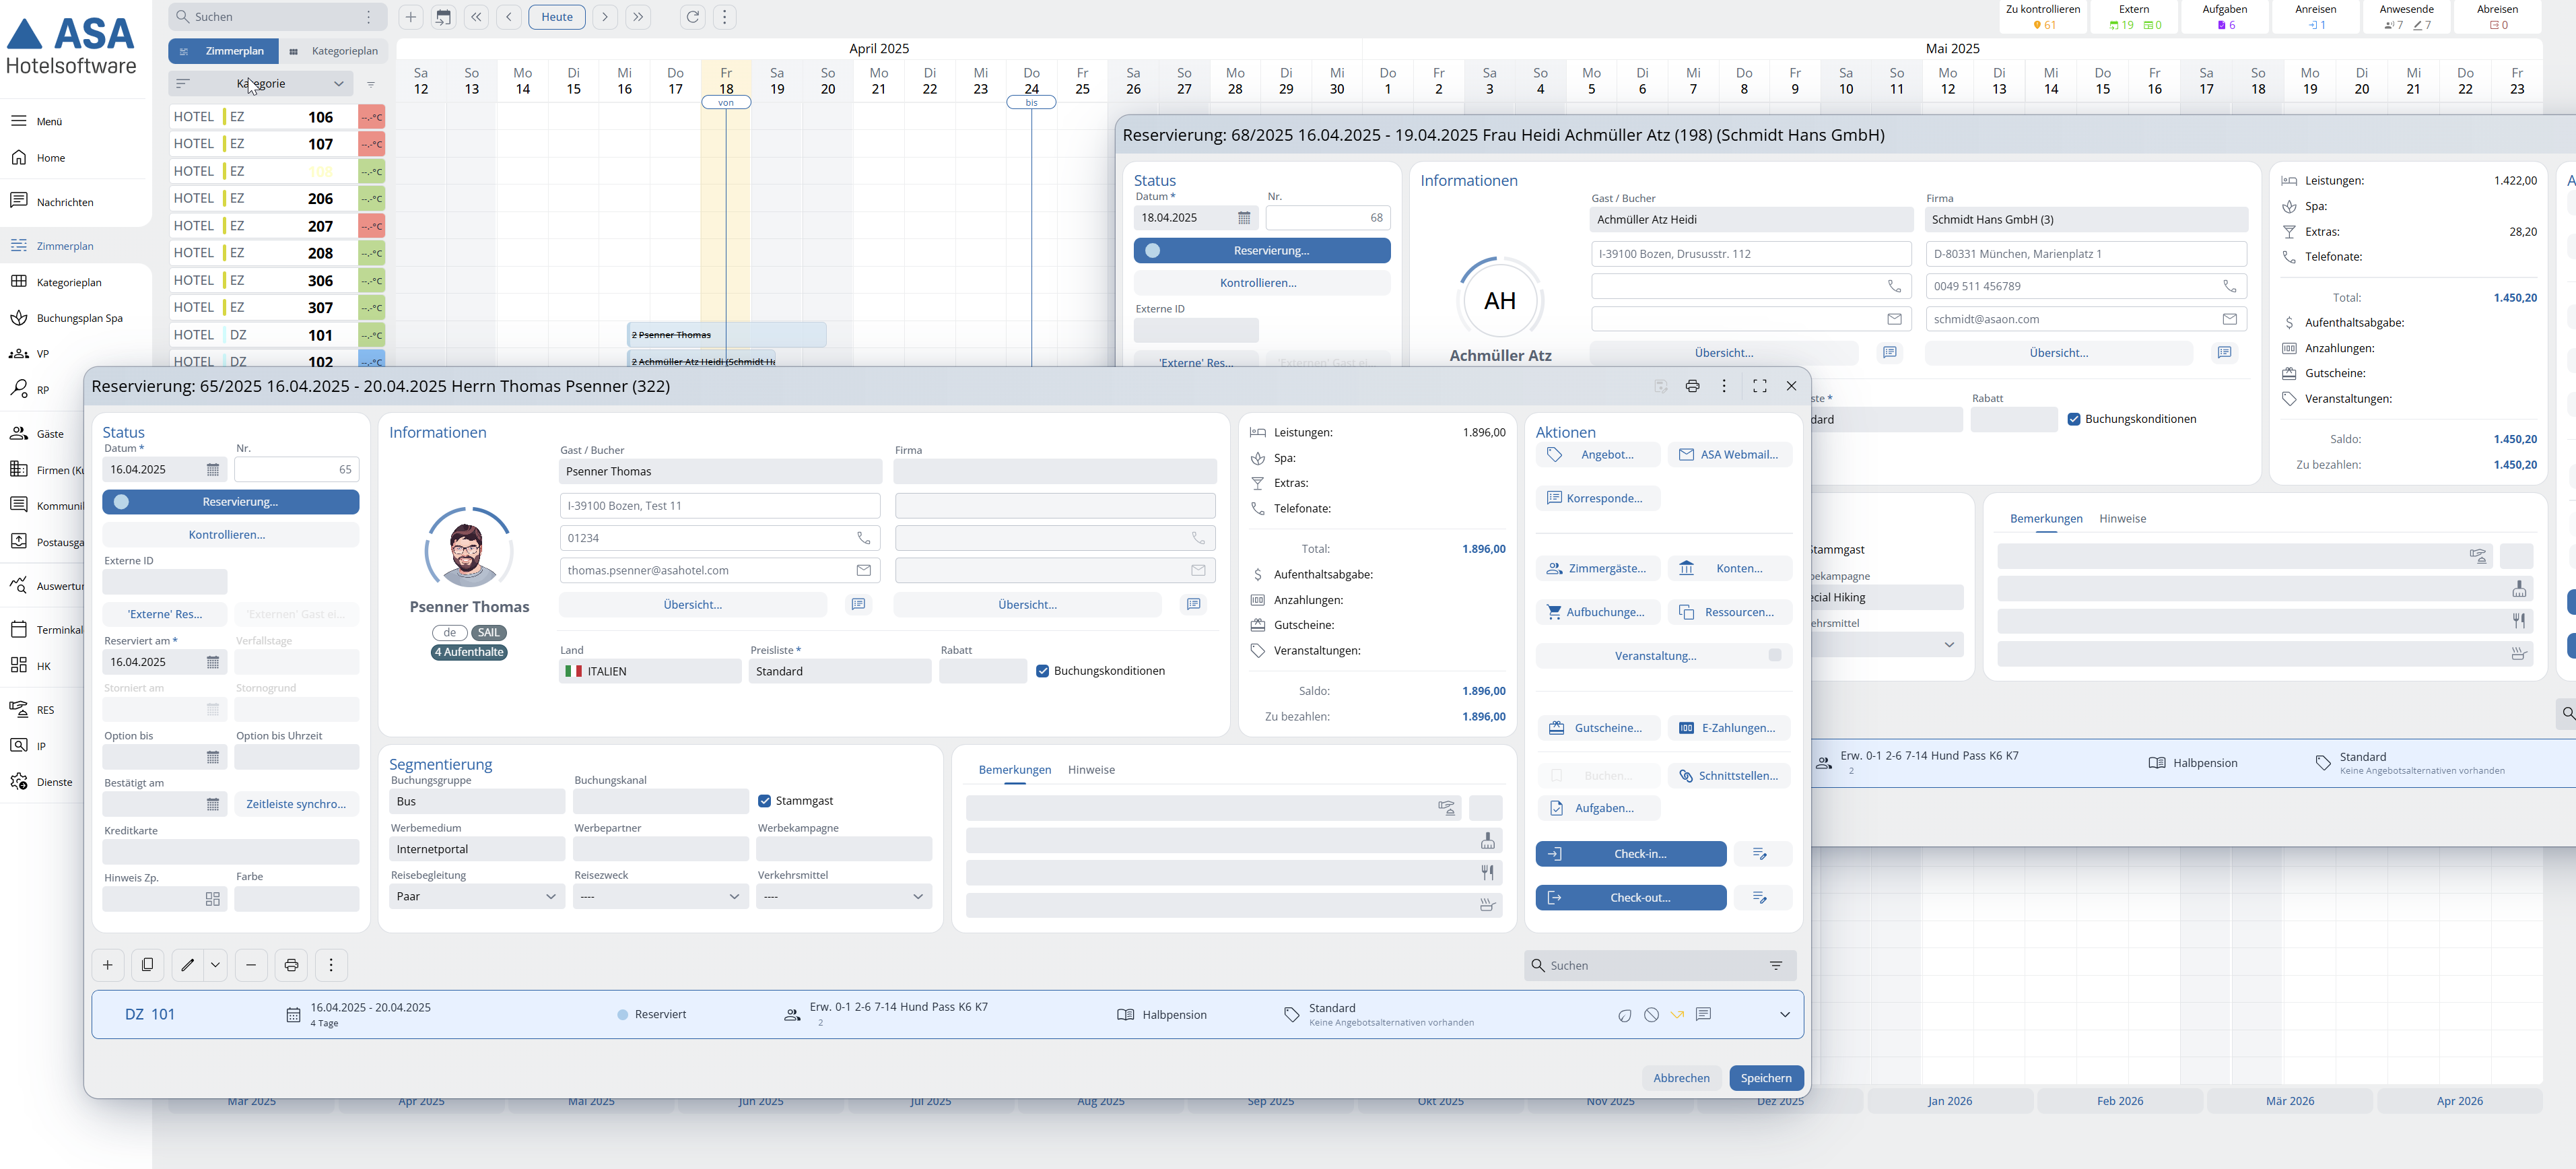Screen dimensions: 2576x1169
Task: Click the list-edit icon next to Check-in
Action: 1760,854
